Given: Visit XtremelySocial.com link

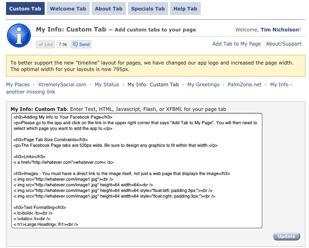Looking at the screenshot, I should pos(62,85).
